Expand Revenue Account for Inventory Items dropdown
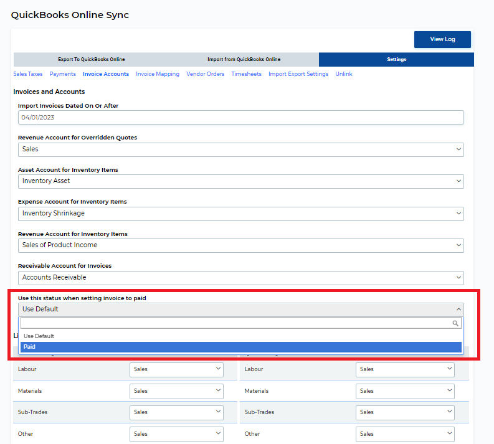Viewport: 494px width, 444px height. click(240, 245)
